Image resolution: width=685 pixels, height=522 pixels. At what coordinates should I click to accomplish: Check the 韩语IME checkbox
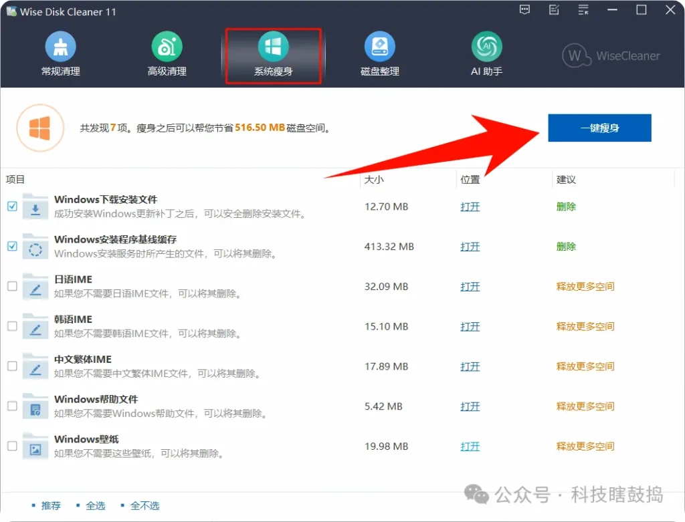click(12, 326)
